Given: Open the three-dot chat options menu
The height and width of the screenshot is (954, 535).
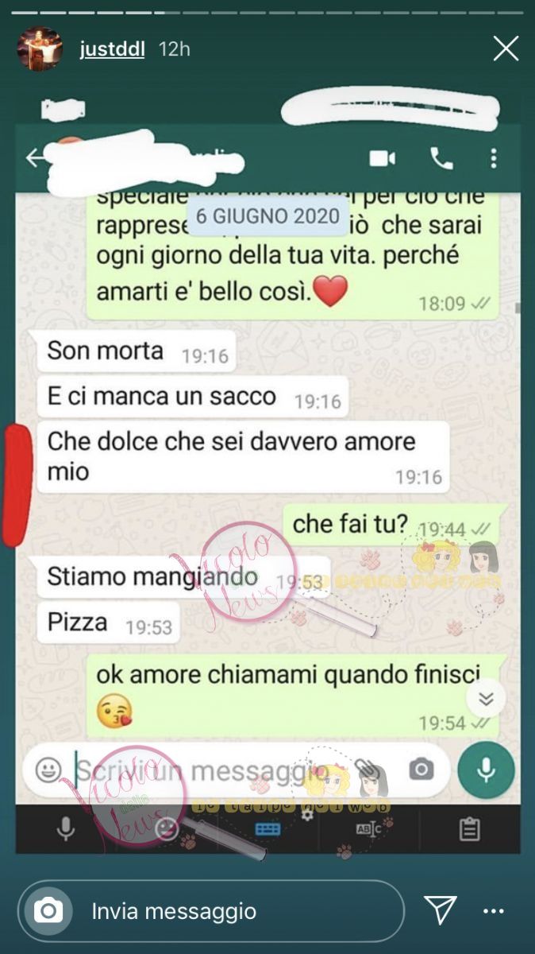Looking at the screenshot, I should 494,159.
